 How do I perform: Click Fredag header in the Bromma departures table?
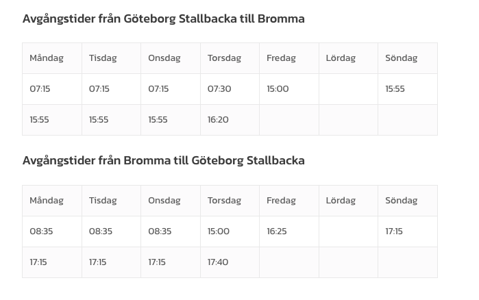tap(281, 201)
